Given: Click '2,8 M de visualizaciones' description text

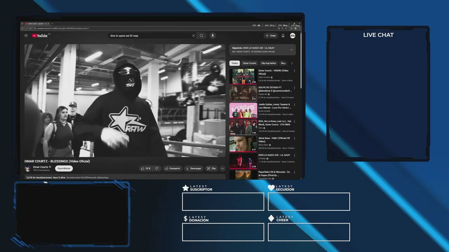Looking at the screenshot, I should click(x=39, y=177).
